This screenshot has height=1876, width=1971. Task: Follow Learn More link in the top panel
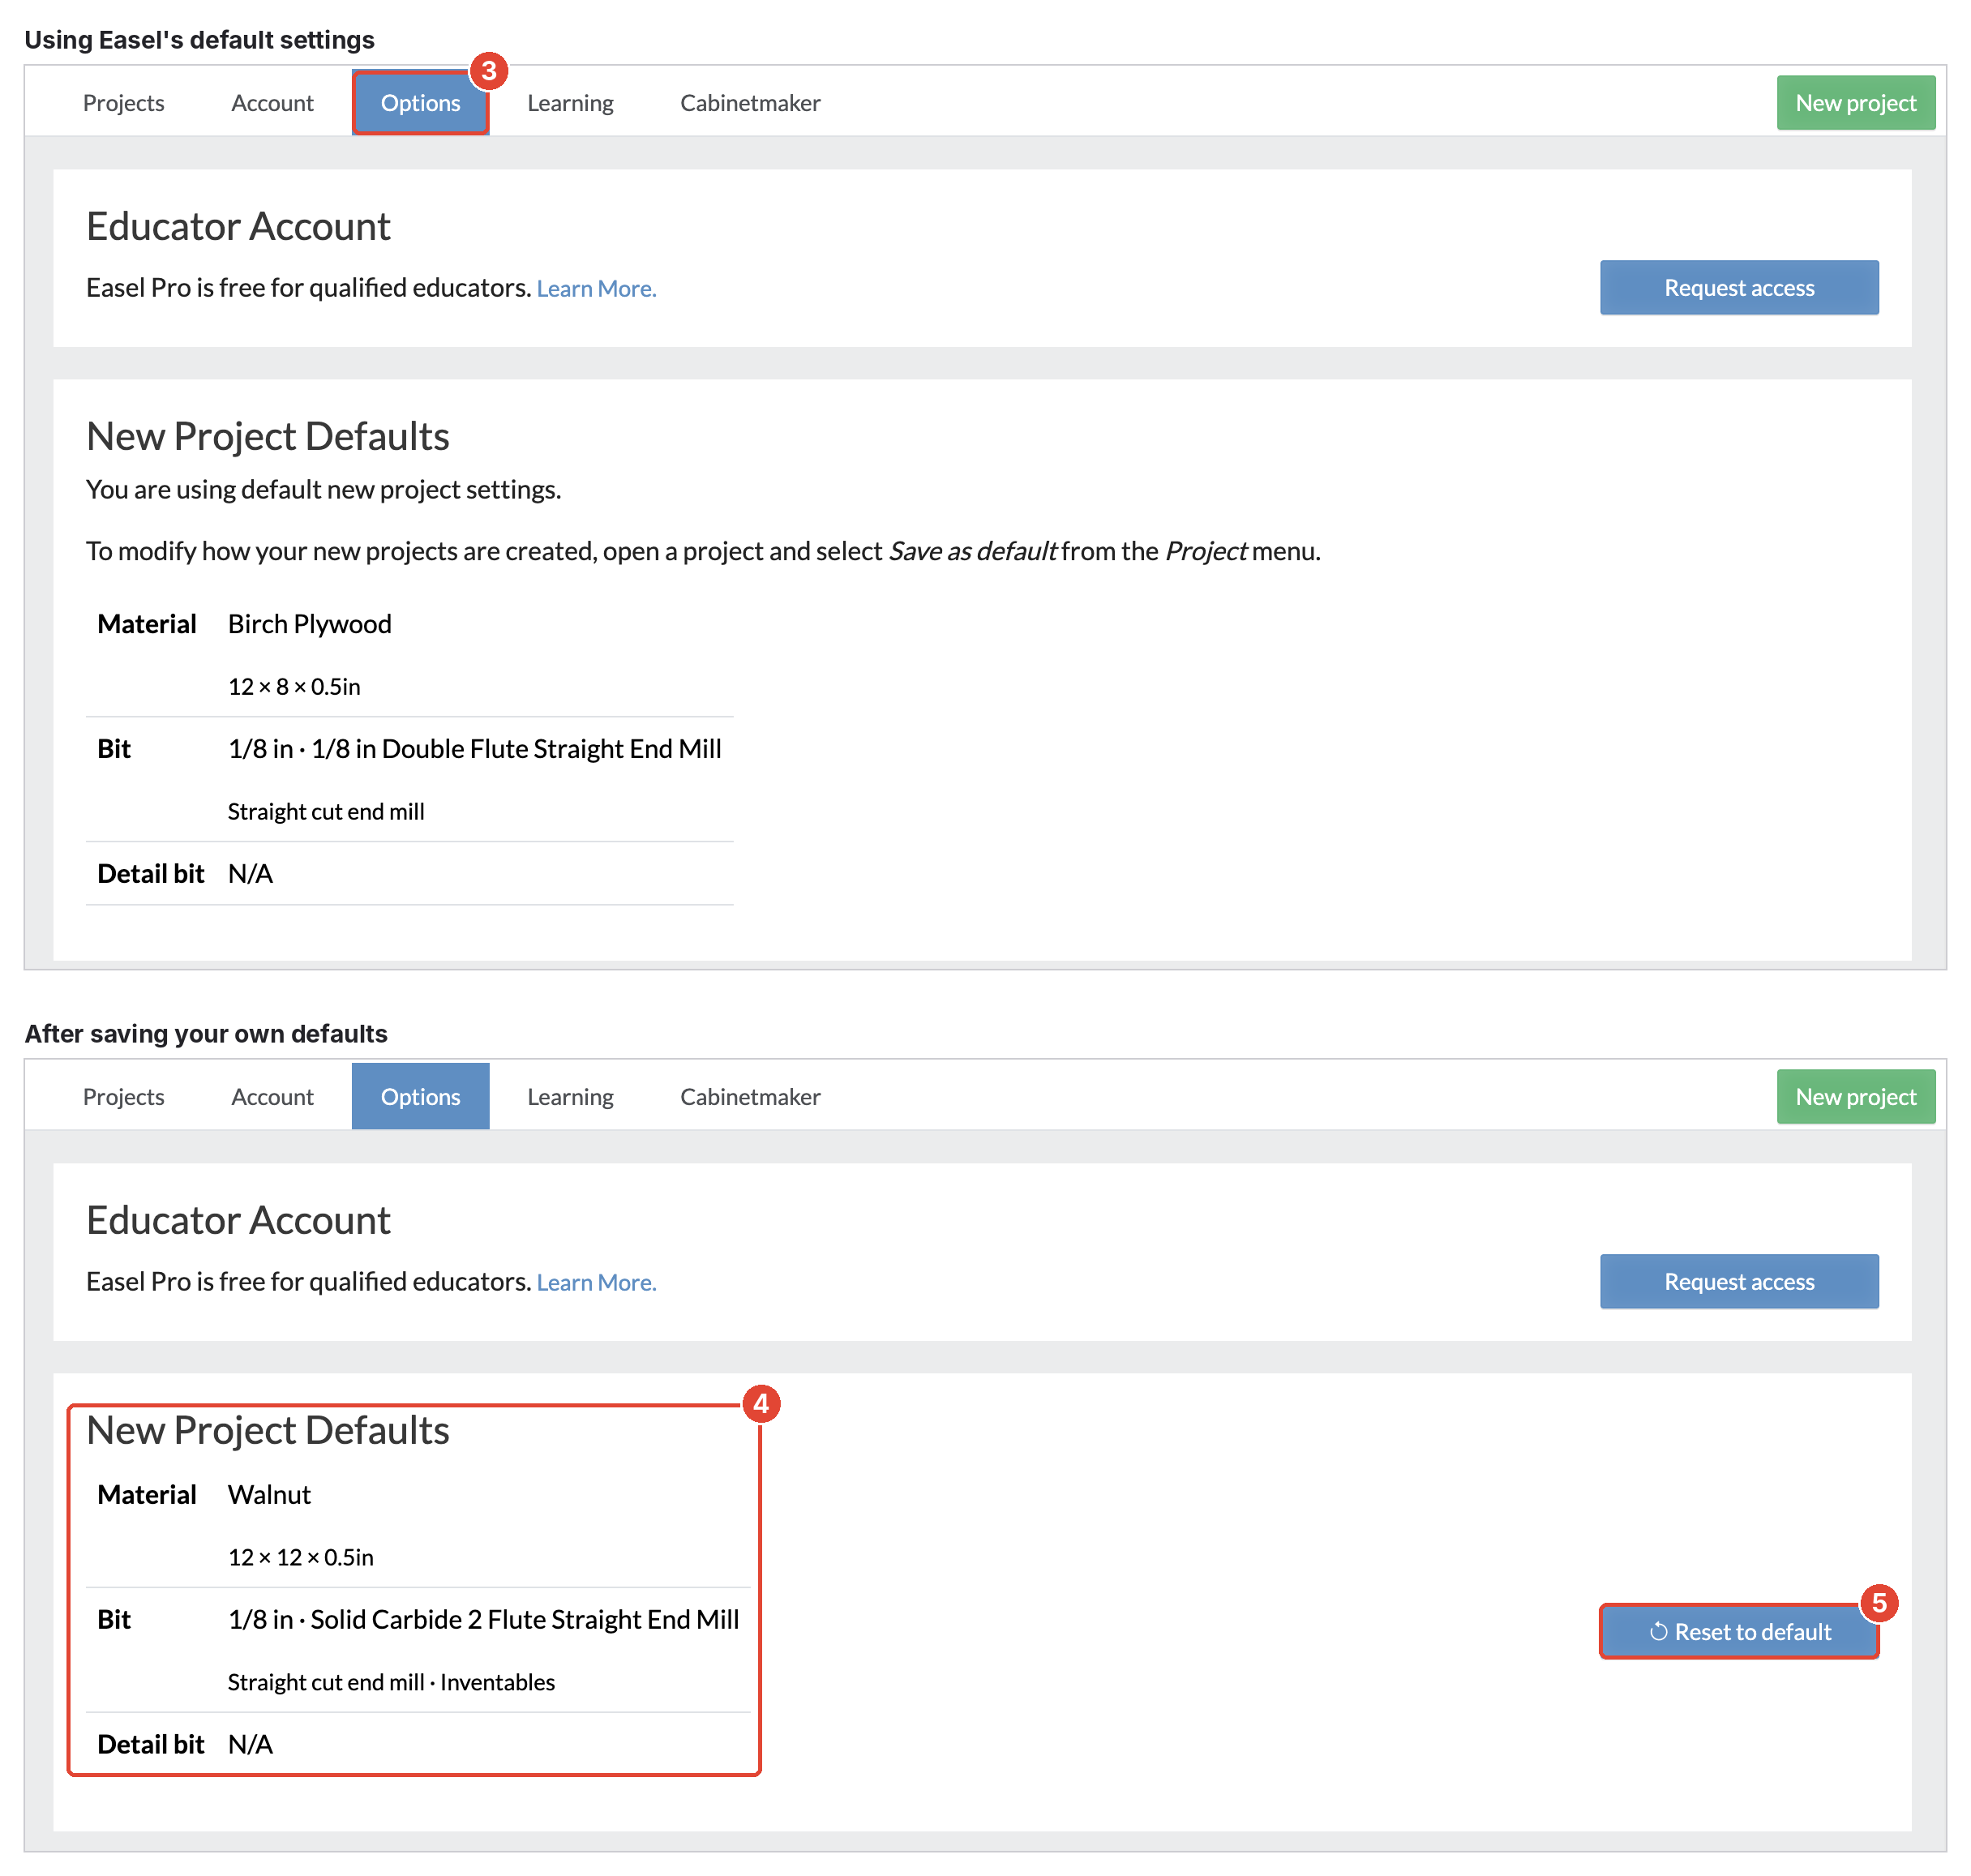(x=596, y=289)
